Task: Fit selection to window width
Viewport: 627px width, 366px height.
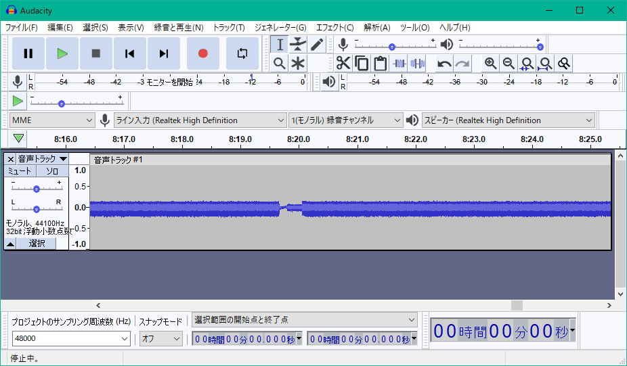Action: point(527,63)
